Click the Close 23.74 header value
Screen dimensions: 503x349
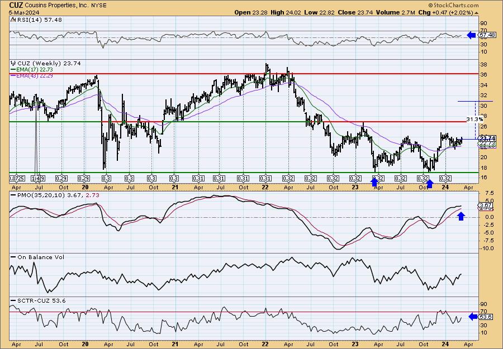click(x=355, y=12)
